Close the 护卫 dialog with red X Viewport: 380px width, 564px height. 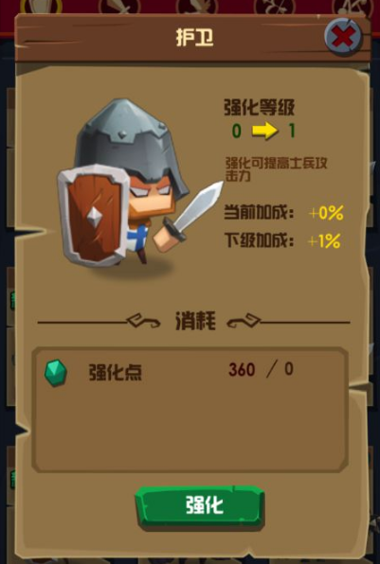point(342,36)
